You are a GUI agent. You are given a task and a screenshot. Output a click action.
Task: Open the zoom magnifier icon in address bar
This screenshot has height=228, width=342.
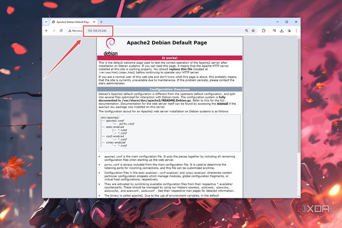pos(247,31)
